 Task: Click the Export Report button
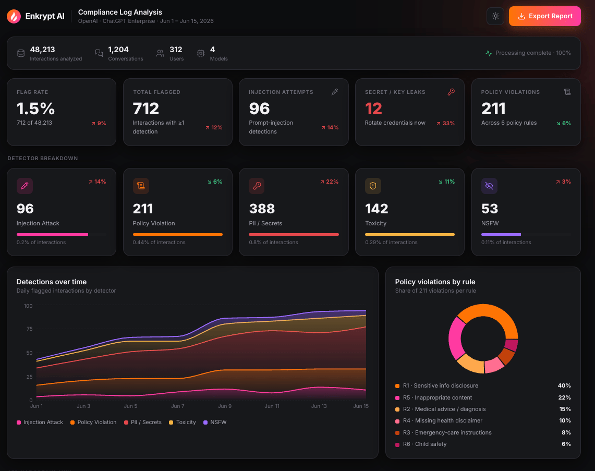coord(544,16)
